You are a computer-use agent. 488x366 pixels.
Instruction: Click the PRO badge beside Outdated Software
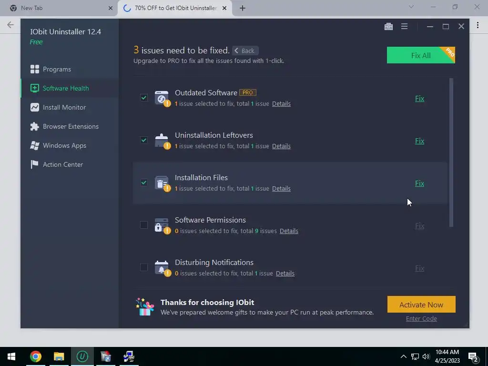pyautogui.click(x=248, y=92)
